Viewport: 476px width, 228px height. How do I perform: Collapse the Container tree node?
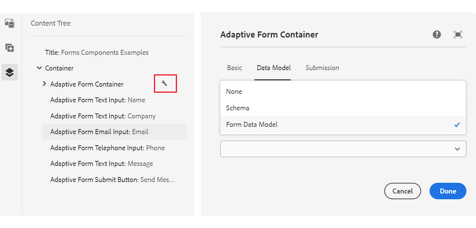[x=39, y=68]
